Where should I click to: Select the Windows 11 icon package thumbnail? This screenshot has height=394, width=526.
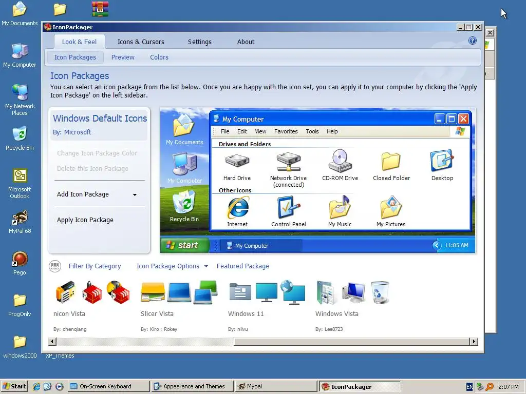coord(267,292)
